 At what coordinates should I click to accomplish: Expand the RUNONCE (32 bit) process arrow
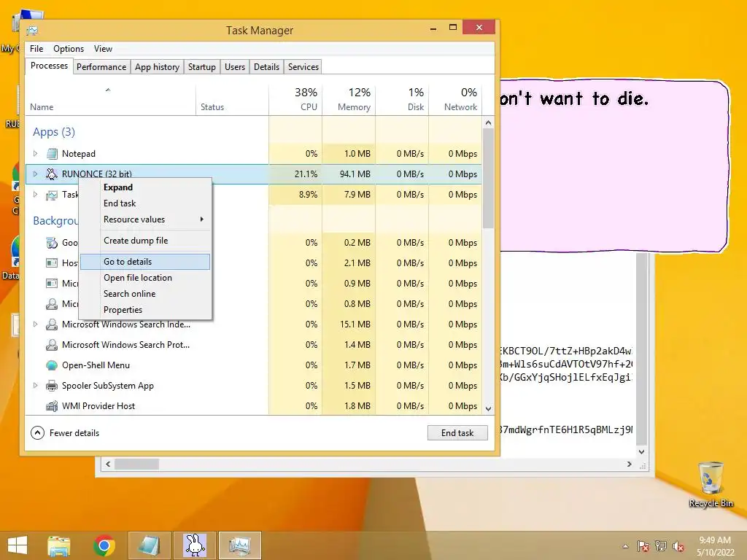35,174
